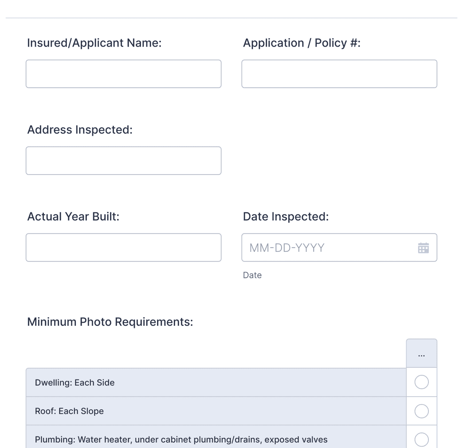Open the date picker calendar icon
The height and width of the screenshot is (448, 463).
[x=423, y=247]
